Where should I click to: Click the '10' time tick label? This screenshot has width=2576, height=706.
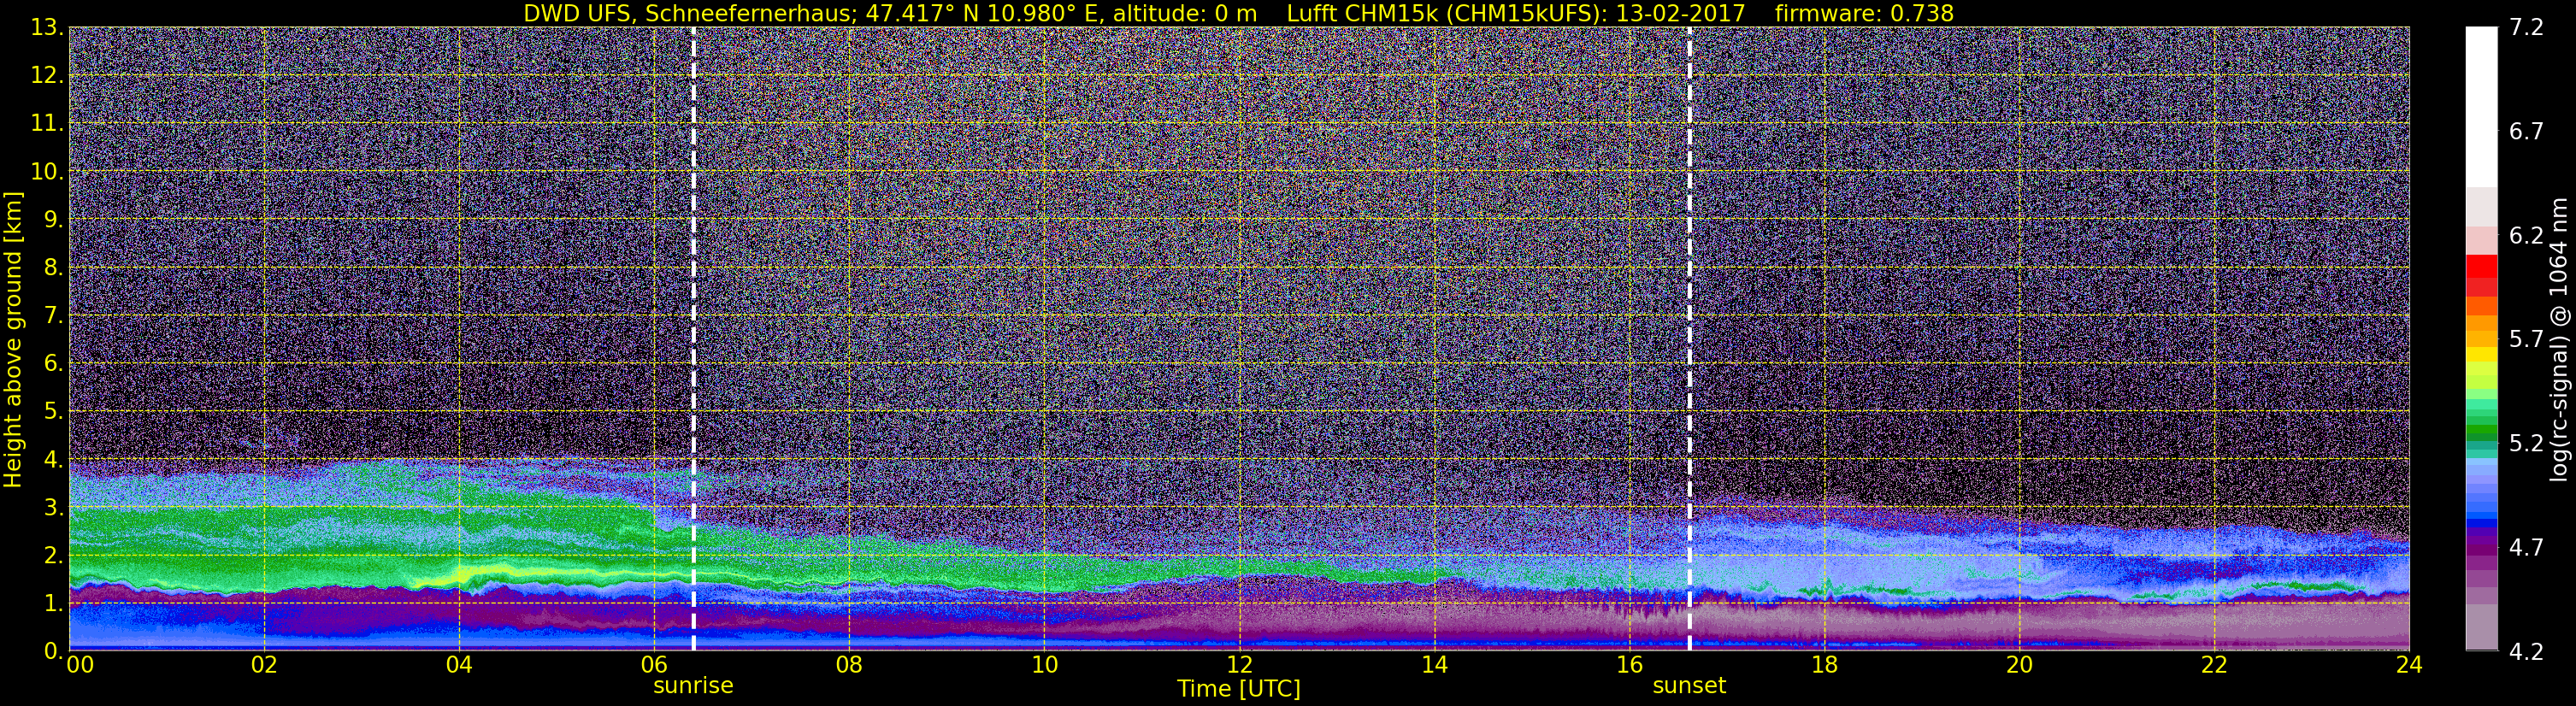coord(1044,665)
